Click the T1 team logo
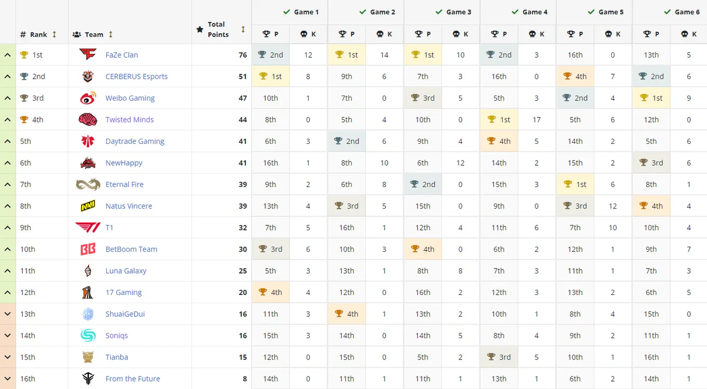Viewport: 707px width, 389px height. 88,227
